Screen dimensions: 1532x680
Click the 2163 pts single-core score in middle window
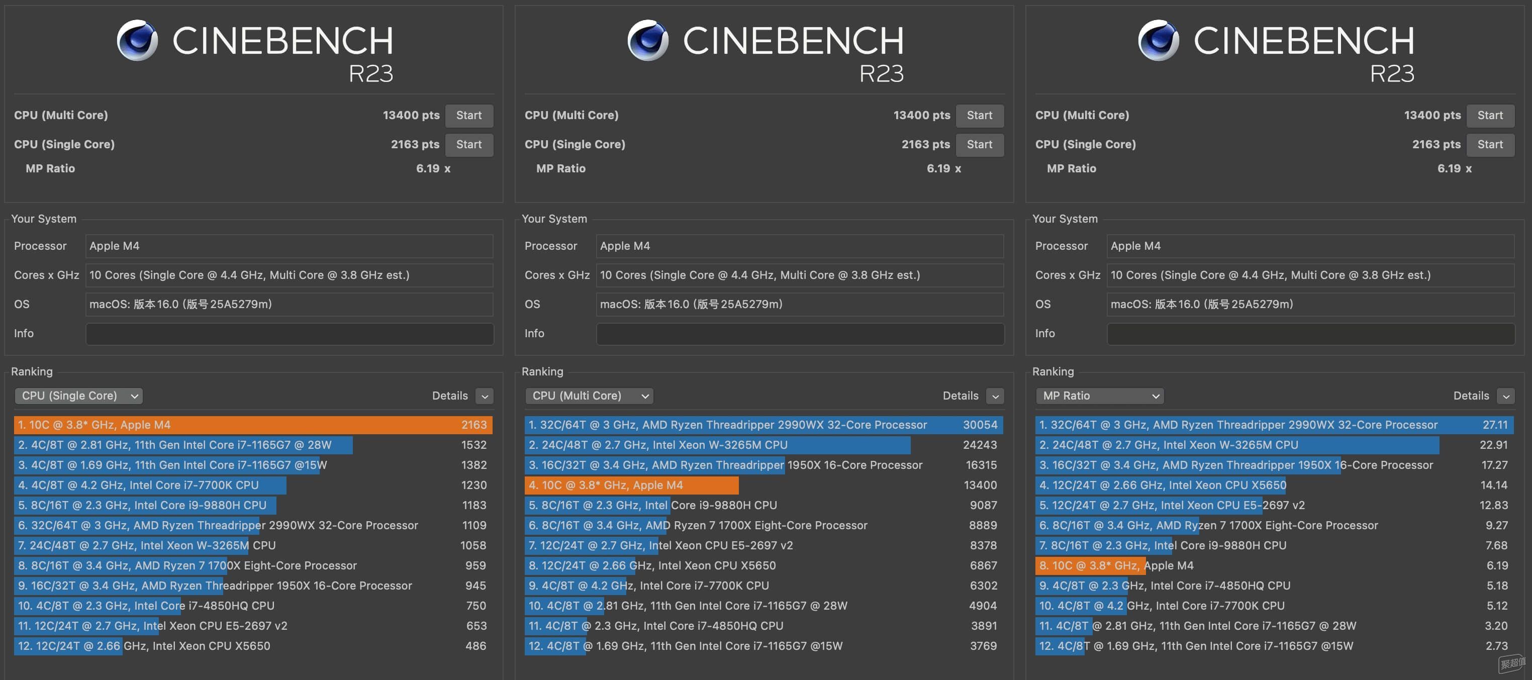point(925,145)
